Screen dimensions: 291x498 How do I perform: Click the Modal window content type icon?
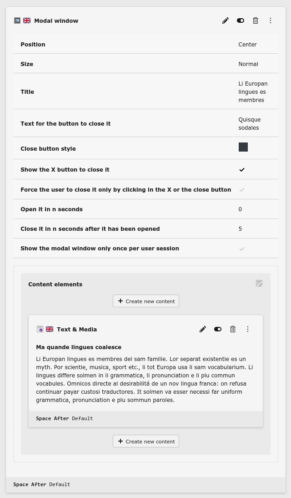17,20
